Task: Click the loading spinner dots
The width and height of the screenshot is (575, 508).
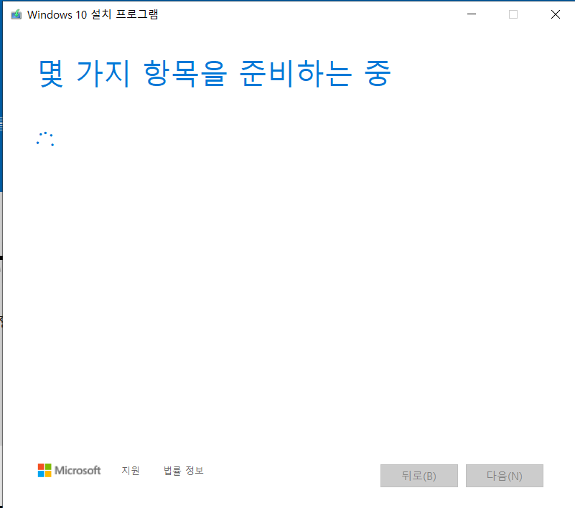Action: [45, 139]
